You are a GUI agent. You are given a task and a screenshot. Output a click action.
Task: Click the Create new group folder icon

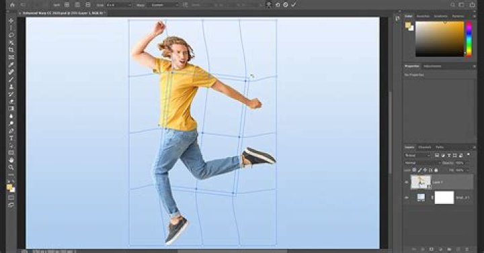(449, 249)
